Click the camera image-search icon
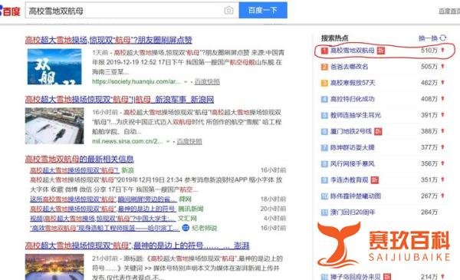 click(x=228, y=11)
